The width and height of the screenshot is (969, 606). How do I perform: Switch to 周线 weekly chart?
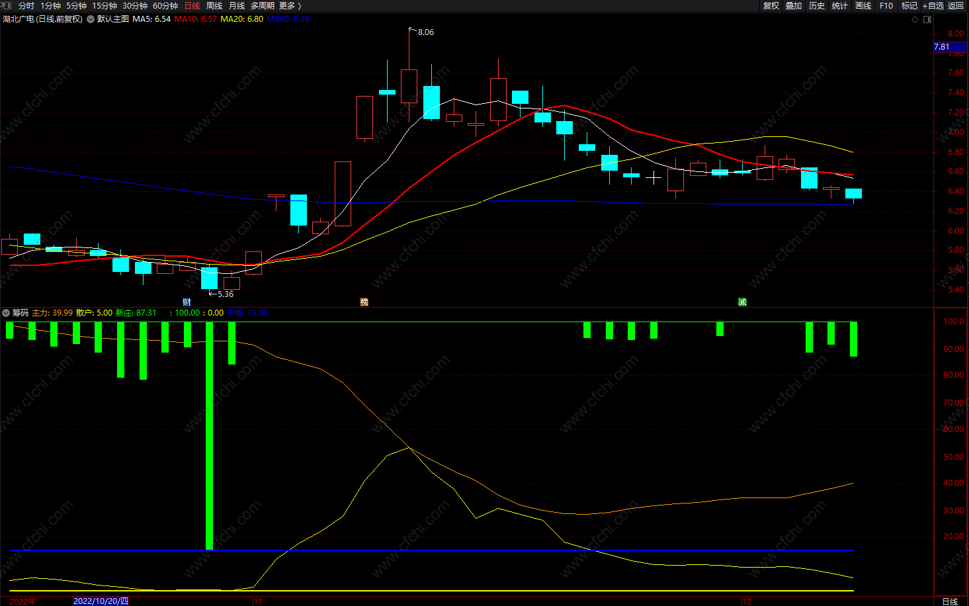tap(214, 6)
